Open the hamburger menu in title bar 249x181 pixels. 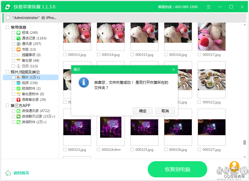[209, 7]
